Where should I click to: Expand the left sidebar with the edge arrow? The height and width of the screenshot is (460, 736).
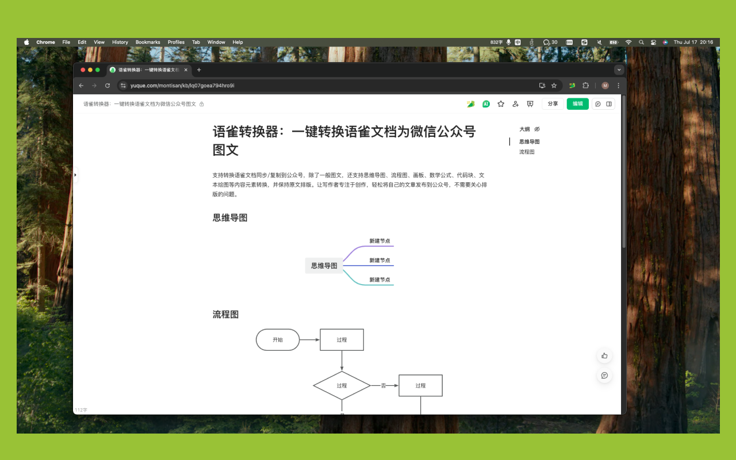[75, 174]
